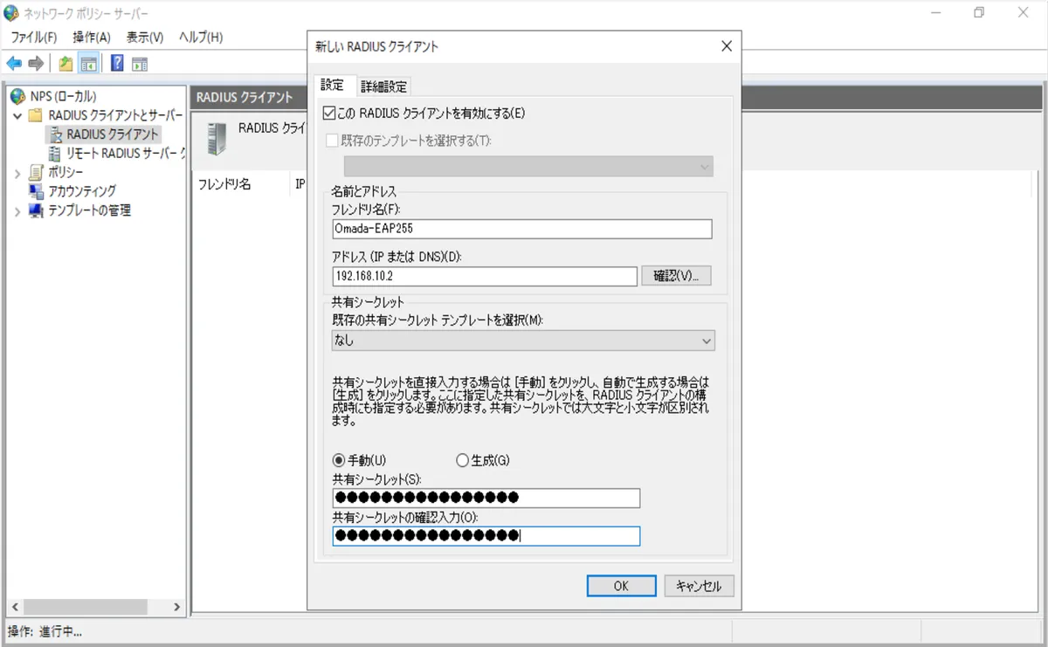Click the NPS (ローカル) globe icon in tree
This screenshot has width=1048, height=647.
pyautogui.click(x=17, y=96)
